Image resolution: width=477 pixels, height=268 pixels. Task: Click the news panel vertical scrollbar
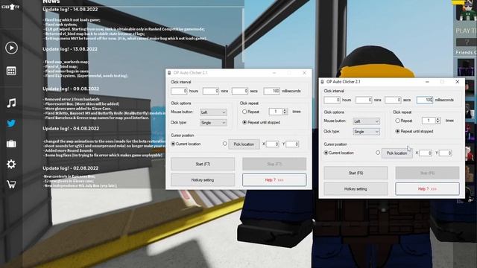click(x=243, y=35)
